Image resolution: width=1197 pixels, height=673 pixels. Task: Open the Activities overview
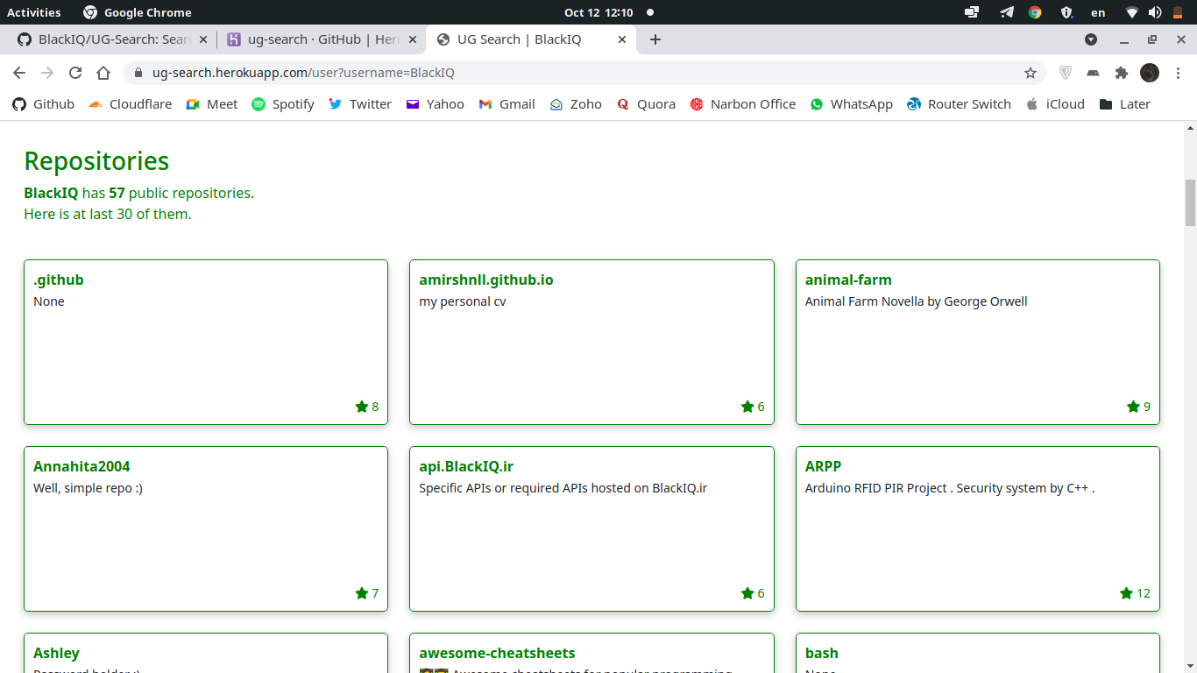tap(34, 12)
